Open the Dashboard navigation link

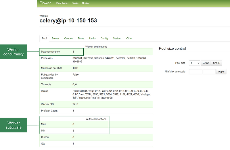click(62, 3)
